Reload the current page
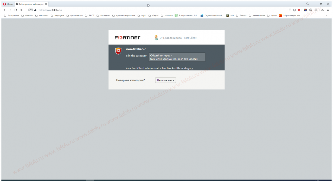This screenshot has width=333, height=181. point(16,10)
